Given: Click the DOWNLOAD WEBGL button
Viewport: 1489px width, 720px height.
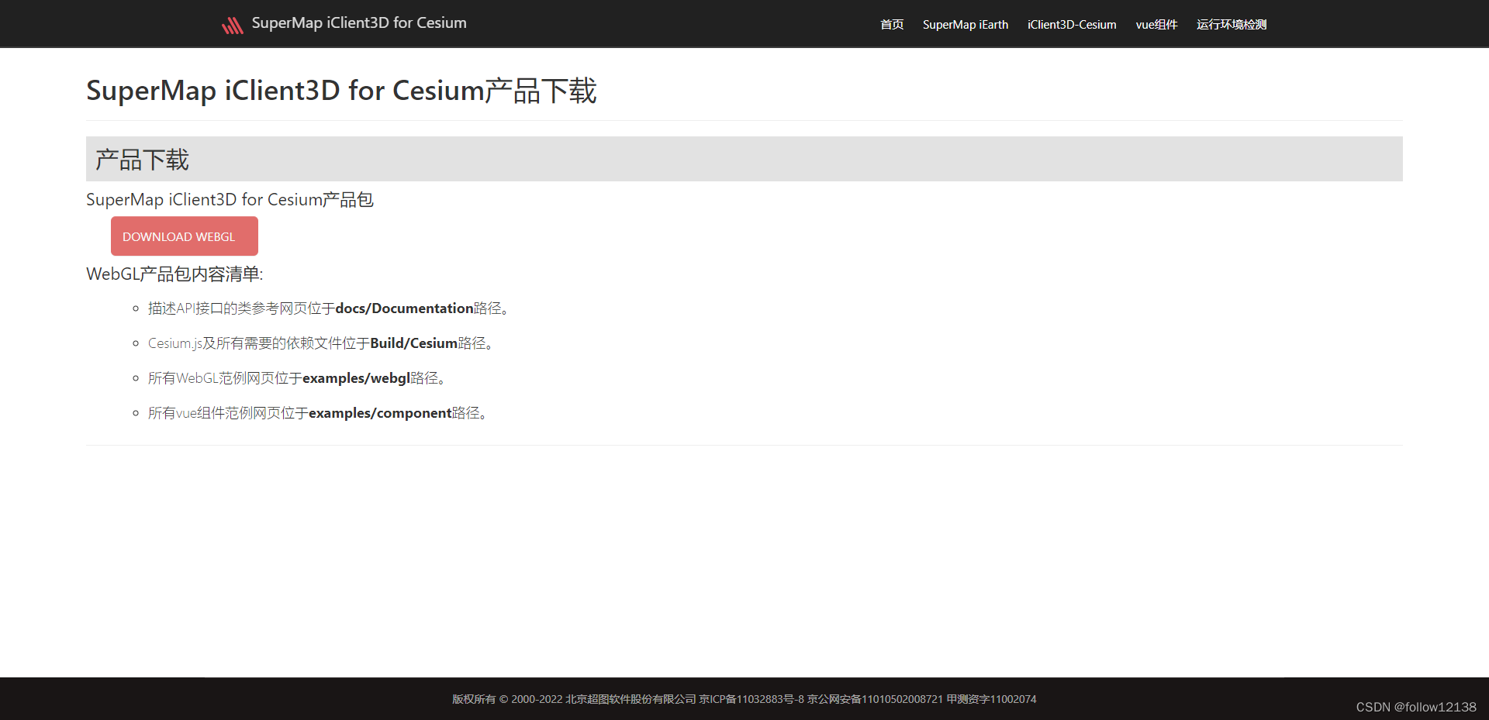Looking at the screenshot, I should tap(184, 236).
